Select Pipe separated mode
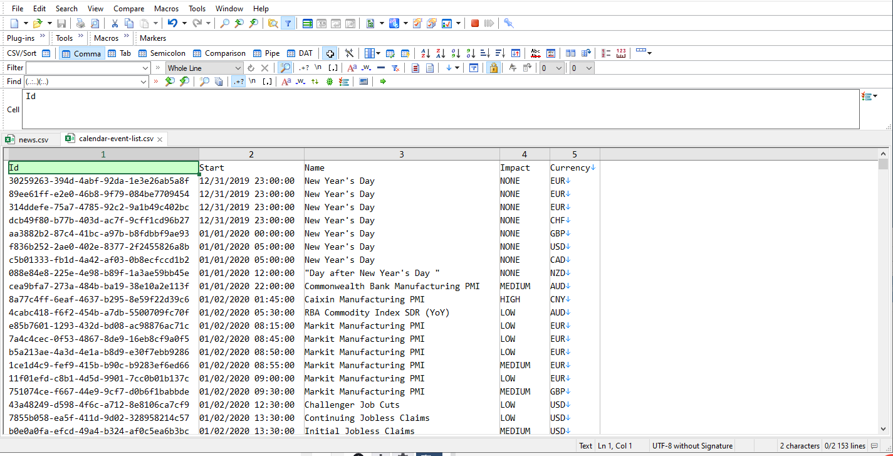The image size is (893, 456). (x=267, y=53)
